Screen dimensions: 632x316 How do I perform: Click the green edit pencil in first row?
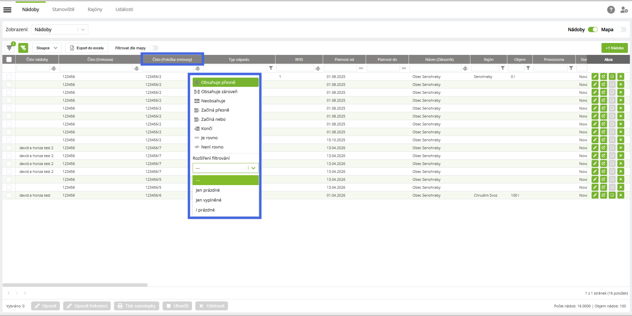coord(595,76)
